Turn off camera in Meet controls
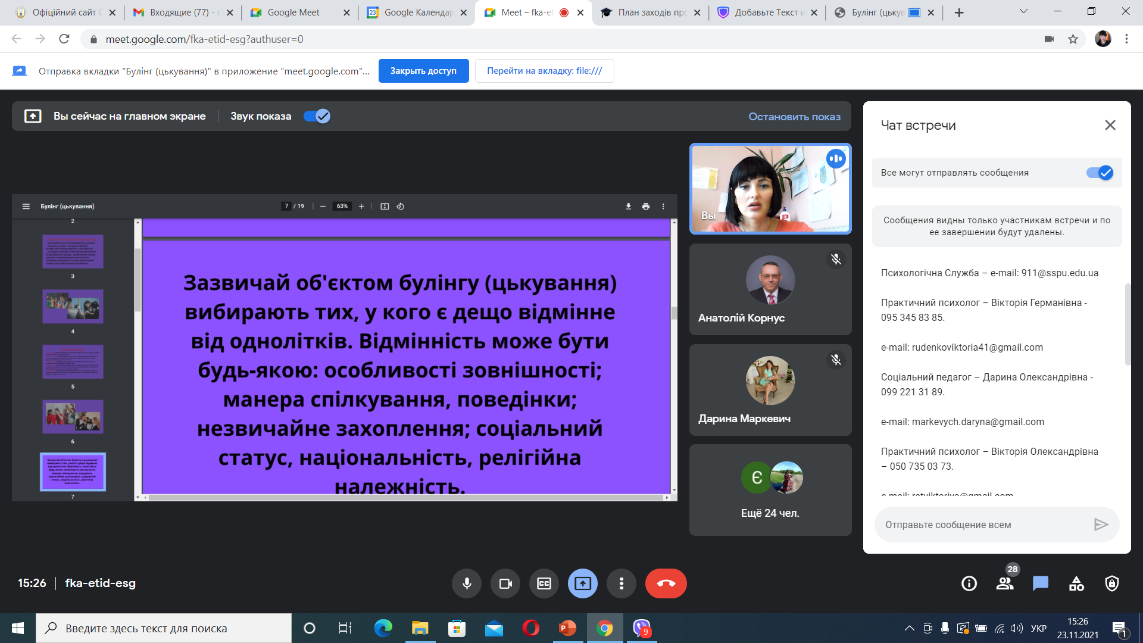Image resolution: width=1143 pixels, height=643 pixels. pos(505,583)
